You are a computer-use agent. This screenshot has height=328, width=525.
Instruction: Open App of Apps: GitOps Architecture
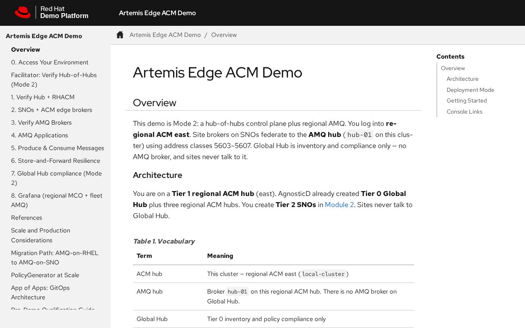40,292
